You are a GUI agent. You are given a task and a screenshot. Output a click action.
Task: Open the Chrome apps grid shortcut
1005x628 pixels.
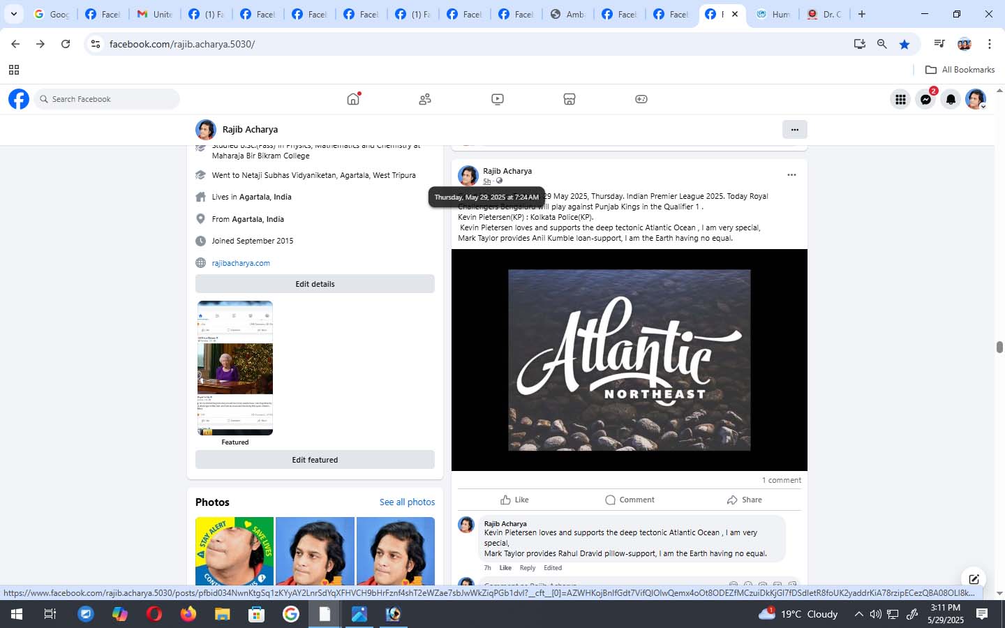pos(14,70)
